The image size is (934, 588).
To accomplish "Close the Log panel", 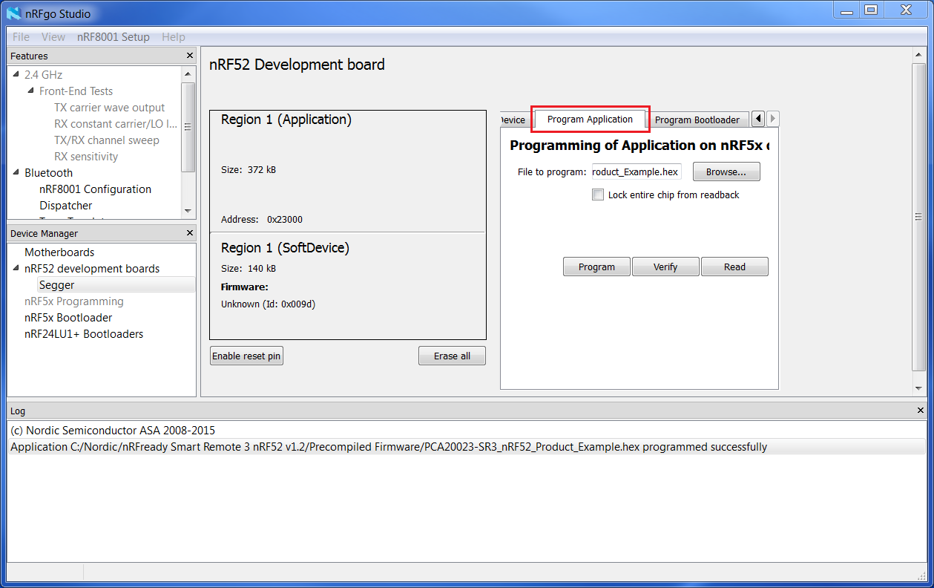I will 921,411.
